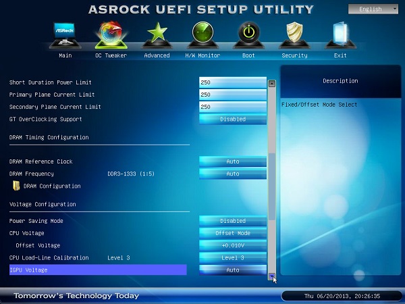The image size is (405, 304).
Task: Switch to the Security tab label
Action: (x=294, y=55)
